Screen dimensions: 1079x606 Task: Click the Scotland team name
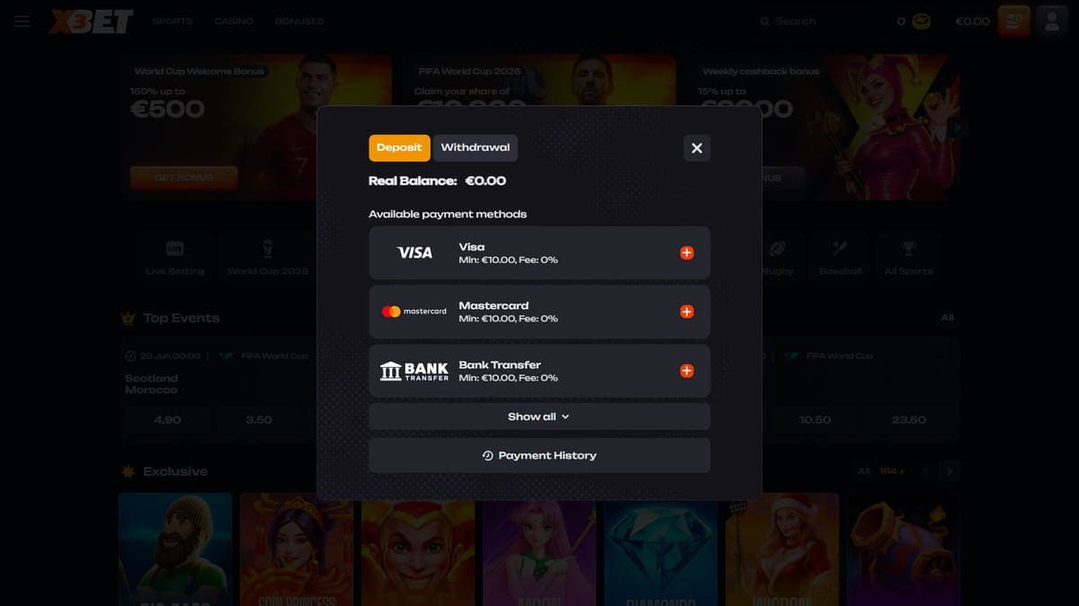coord(151,378)
